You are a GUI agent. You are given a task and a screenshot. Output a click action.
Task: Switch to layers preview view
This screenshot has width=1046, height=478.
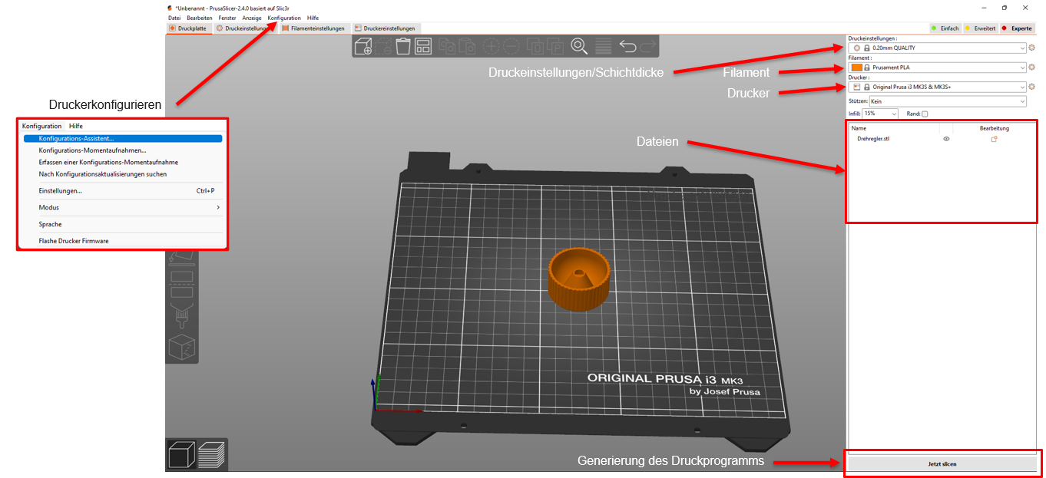[x=211, y=455]
